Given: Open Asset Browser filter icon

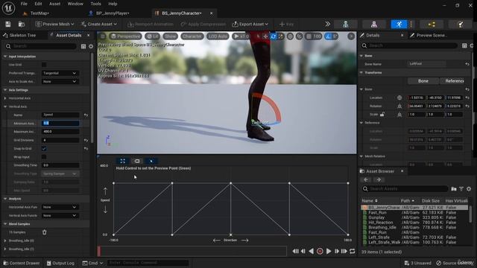Looking at the screenshot, I should pyautogui.click(x=461, y=188).
